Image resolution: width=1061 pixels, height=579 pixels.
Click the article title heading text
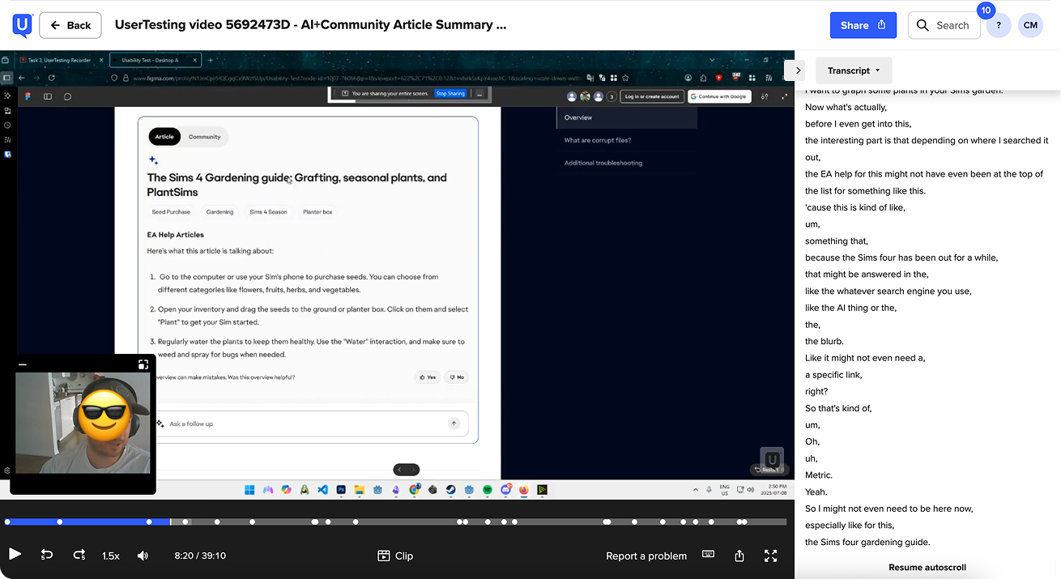(x=296, y=185)
